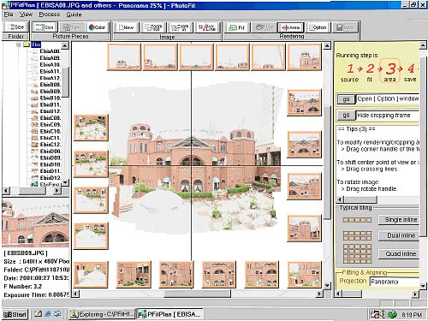Select the Area rendering tool

(x=291, y=27)
